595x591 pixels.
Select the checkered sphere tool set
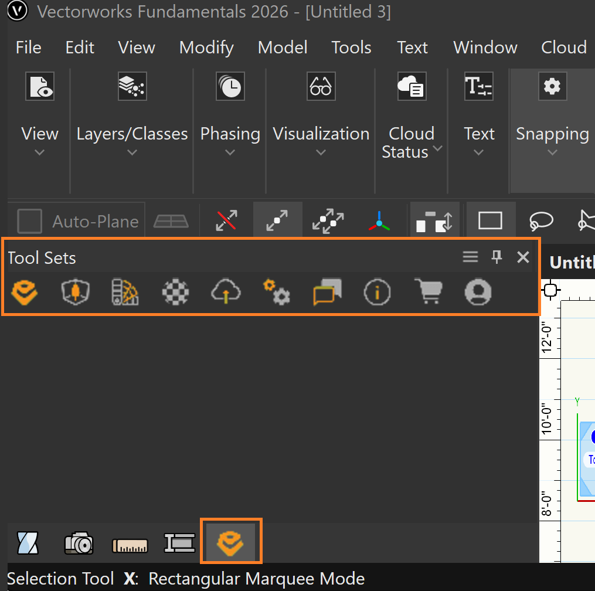pos(175,292)
